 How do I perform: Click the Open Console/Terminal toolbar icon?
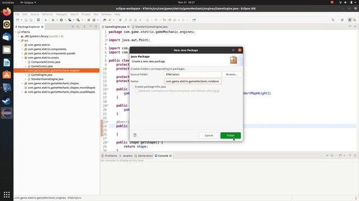pyautogui.click(x=38, y=20)
